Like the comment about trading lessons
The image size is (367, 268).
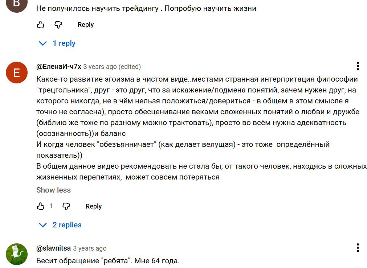(40, 24)
